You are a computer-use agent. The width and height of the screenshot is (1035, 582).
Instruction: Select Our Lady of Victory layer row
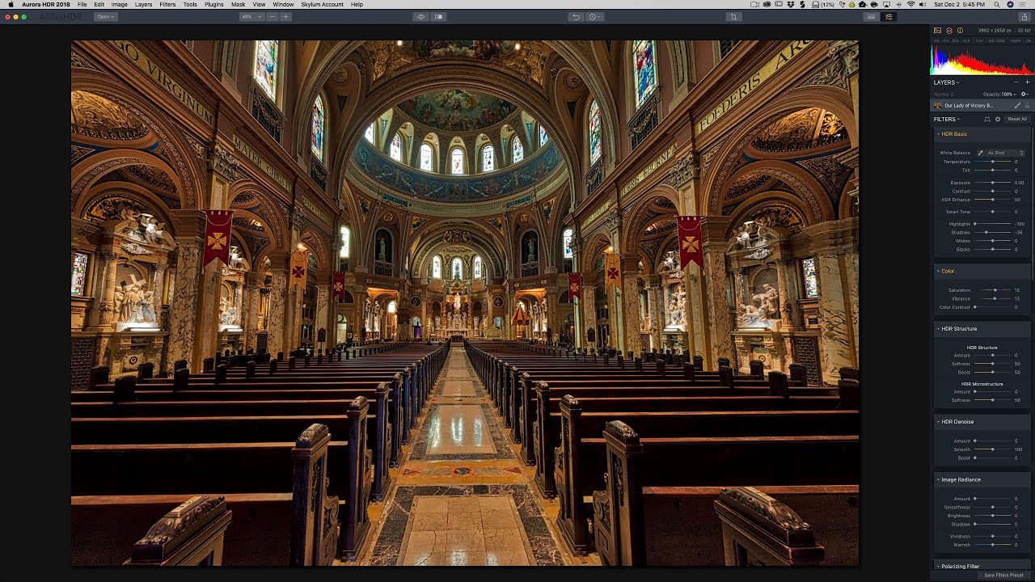(x=982, y=105)
